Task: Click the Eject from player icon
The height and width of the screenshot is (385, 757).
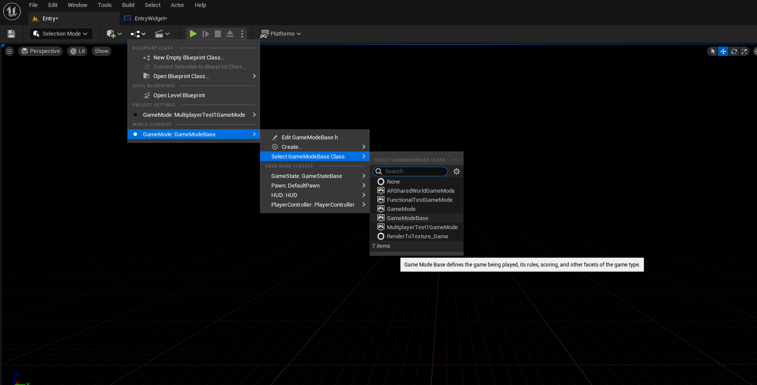Action: tap(230, 34)
